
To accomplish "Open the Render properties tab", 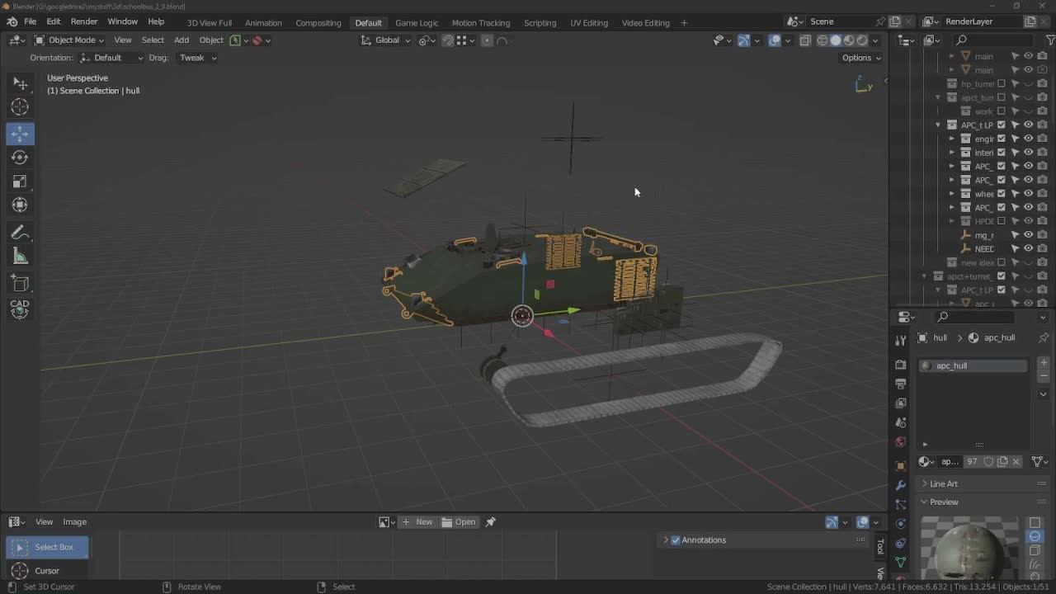I will pyautogui.click(x=900, y=364).
